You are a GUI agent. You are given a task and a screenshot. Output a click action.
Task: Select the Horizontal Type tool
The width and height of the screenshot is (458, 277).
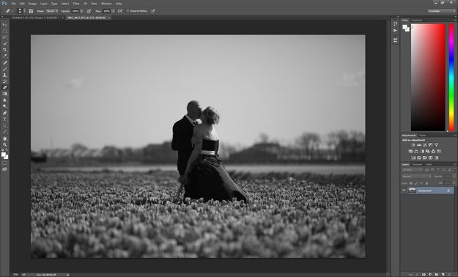(x=4, y=119)
